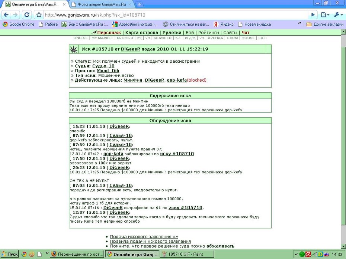Open the wrench settings menu
Viewport: 346px width, 259px height.
click(338, 15)
